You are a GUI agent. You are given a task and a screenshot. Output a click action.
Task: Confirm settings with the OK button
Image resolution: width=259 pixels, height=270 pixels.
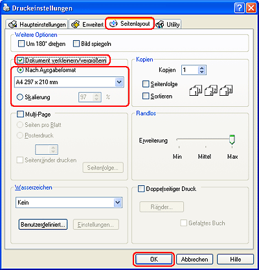point(154,259)
